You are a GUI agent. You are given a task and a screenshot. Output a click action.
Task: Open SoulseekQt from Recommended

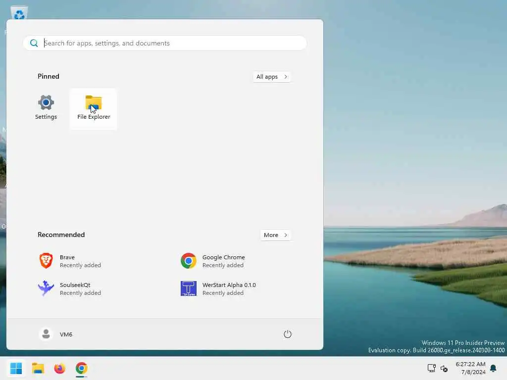(x=70, y=288)
